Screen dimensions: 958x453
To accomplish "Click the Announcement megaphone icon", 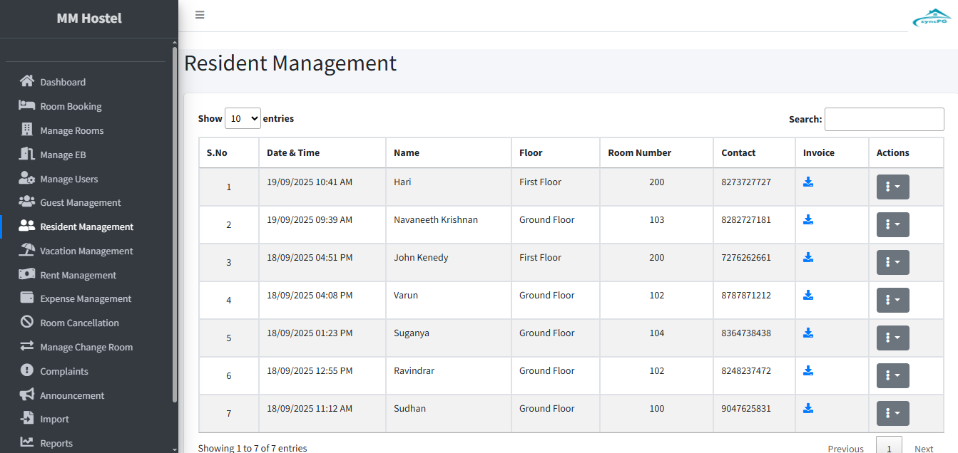I will point(27,395).
